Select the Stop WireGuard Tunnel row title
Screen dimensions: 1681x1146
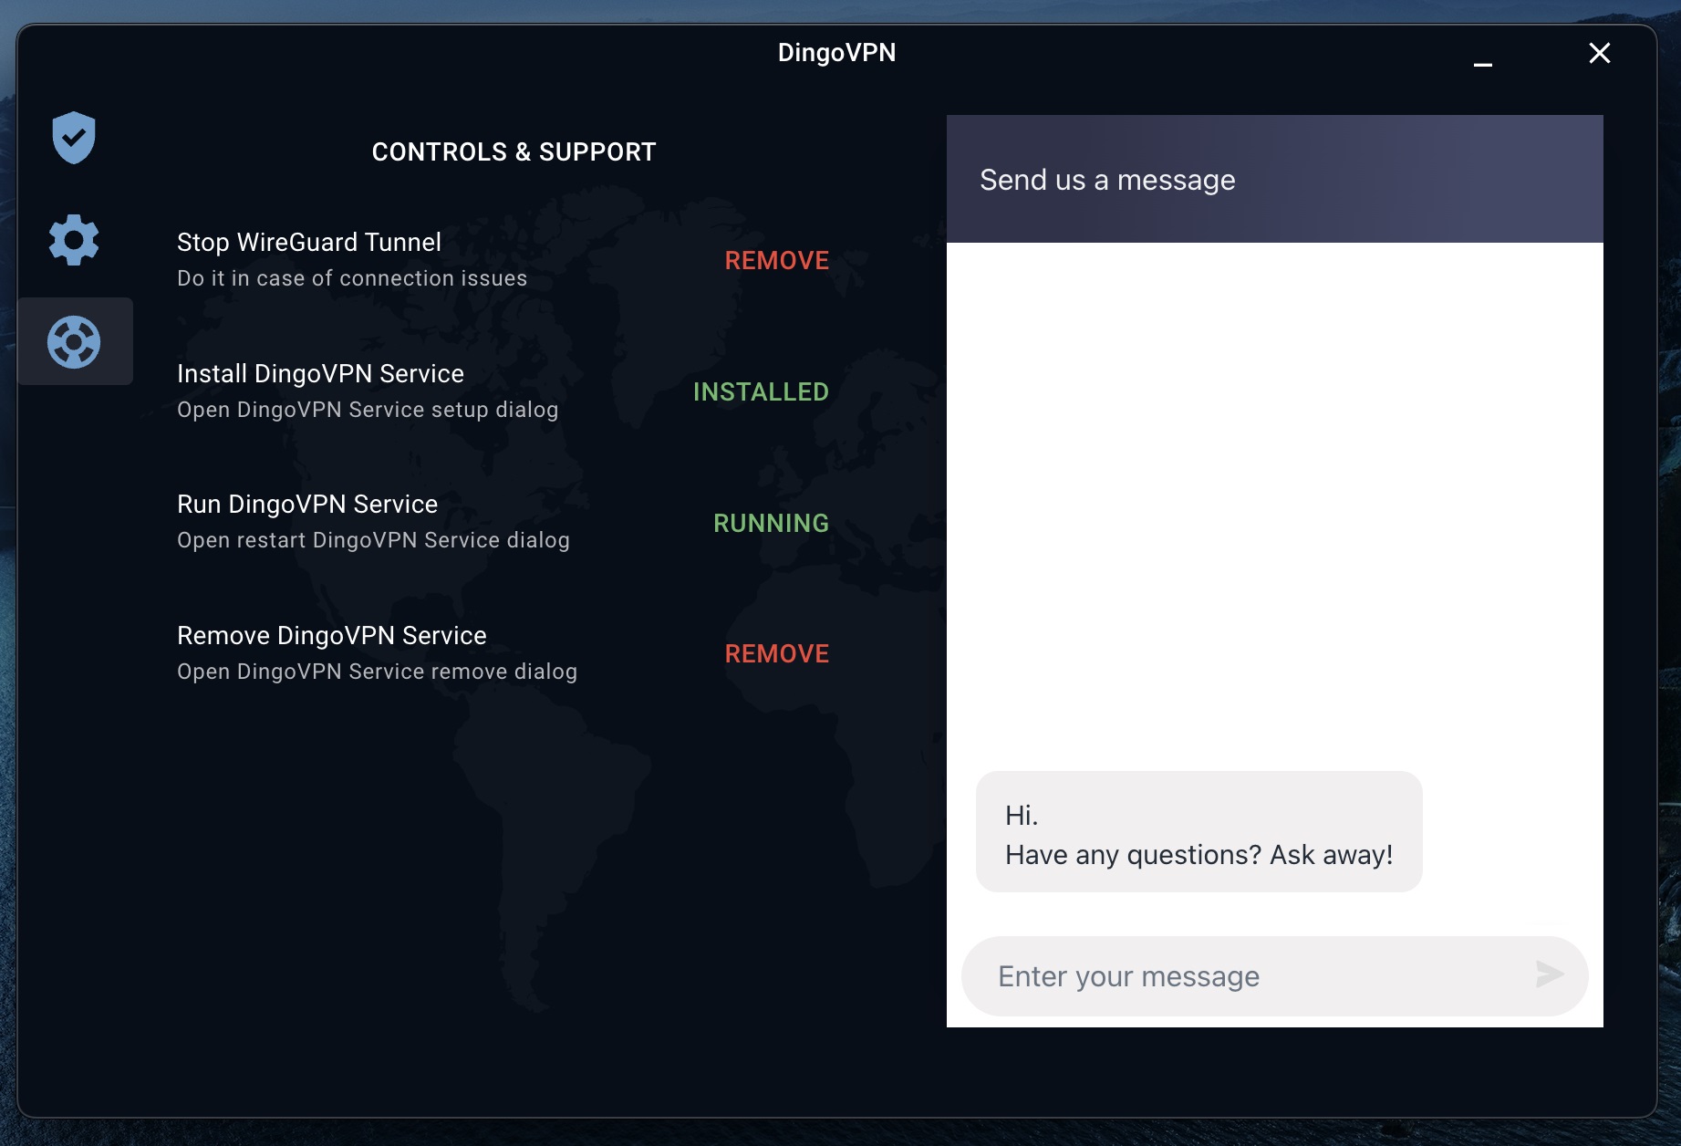point(308,242)
